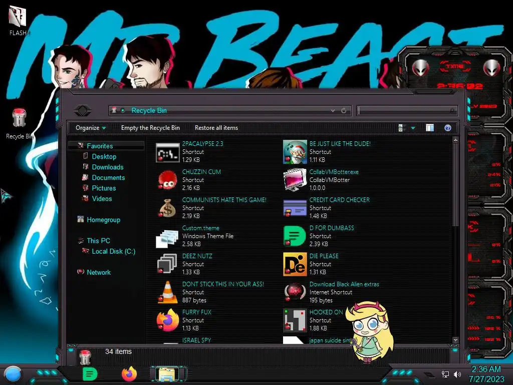Open the address bar history dropdown
This screenshot has width=513, height=385.
point(333,111)
